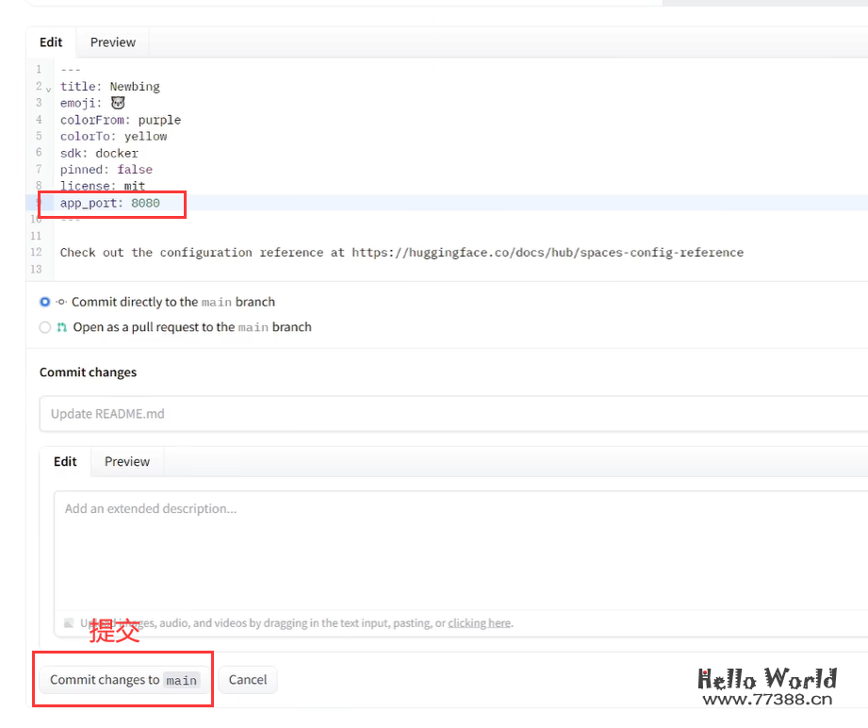Click the pull request icon
868x728 pixels.
coord(62,327)
